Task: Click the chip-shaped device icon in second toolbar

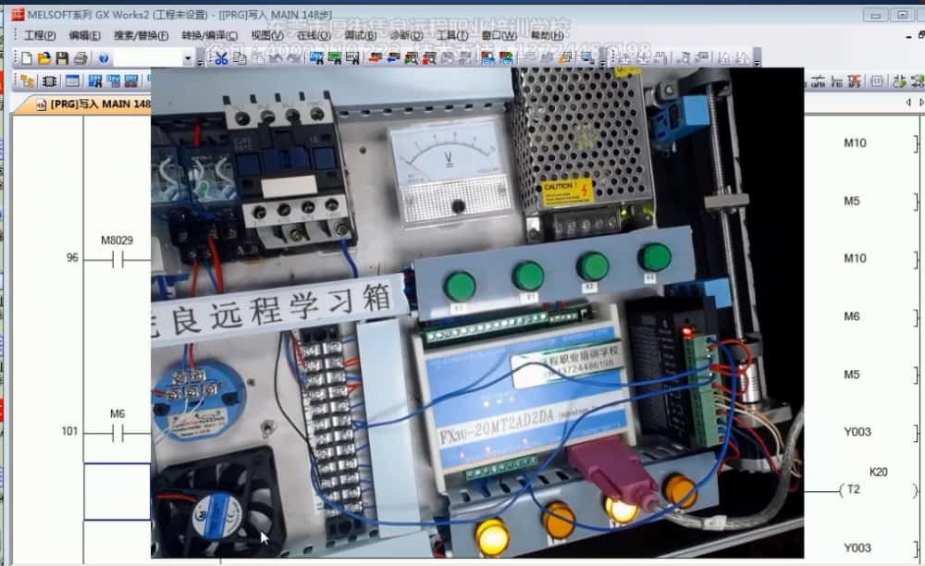Action: pos(49,81)
